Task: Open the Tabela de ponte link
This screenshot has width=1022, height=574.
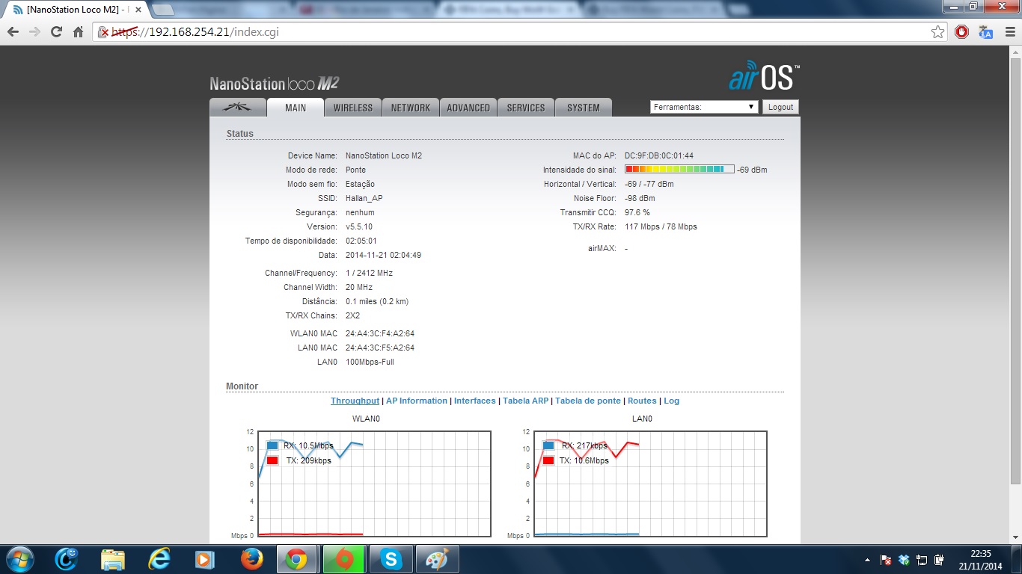Action: [588, 401]
